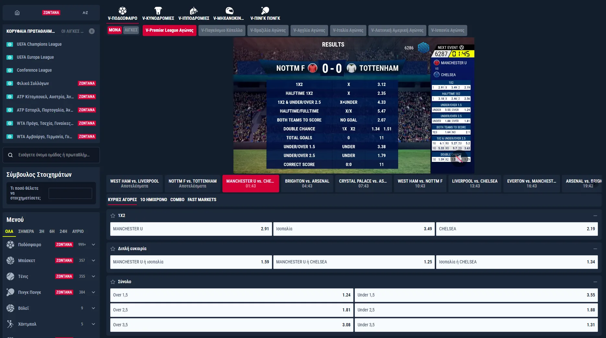Click the Φιλικά Συλλόγων globe icon

10,83
